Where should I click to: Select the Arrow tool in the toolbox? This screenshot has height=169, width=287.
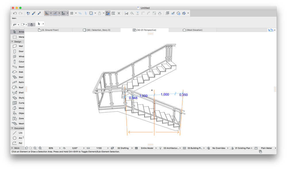tap(18, 32)
